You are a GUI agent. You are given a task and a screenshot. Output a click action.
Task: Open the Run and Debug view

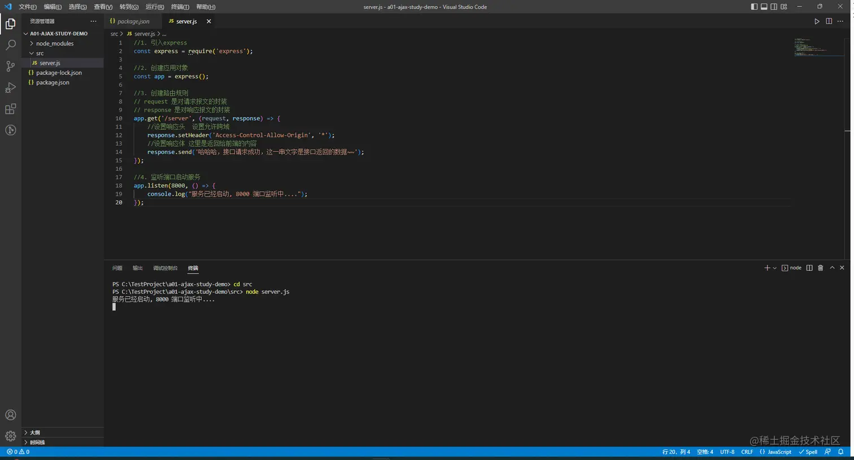[10, 88]
